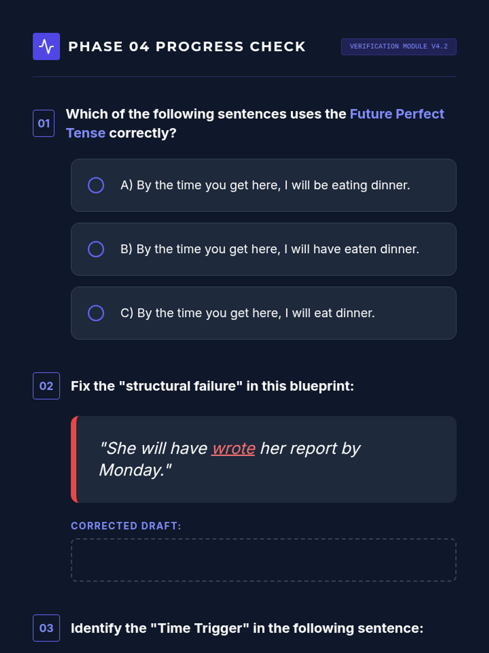Click the underlined word 'wrote'
Viewport: 489px width, 653px height.
click(233, 449)
